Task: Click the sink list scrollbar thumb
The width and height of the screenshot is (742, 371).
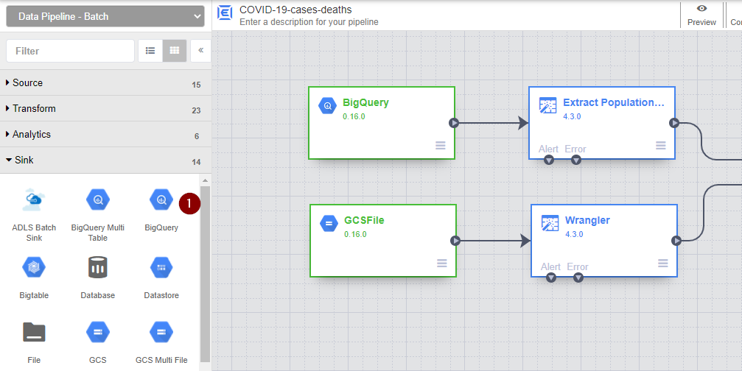Action: [x=205, y=274]
